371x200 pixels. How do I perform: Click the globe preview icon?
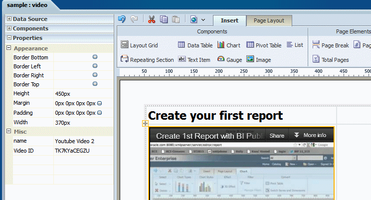194,19
